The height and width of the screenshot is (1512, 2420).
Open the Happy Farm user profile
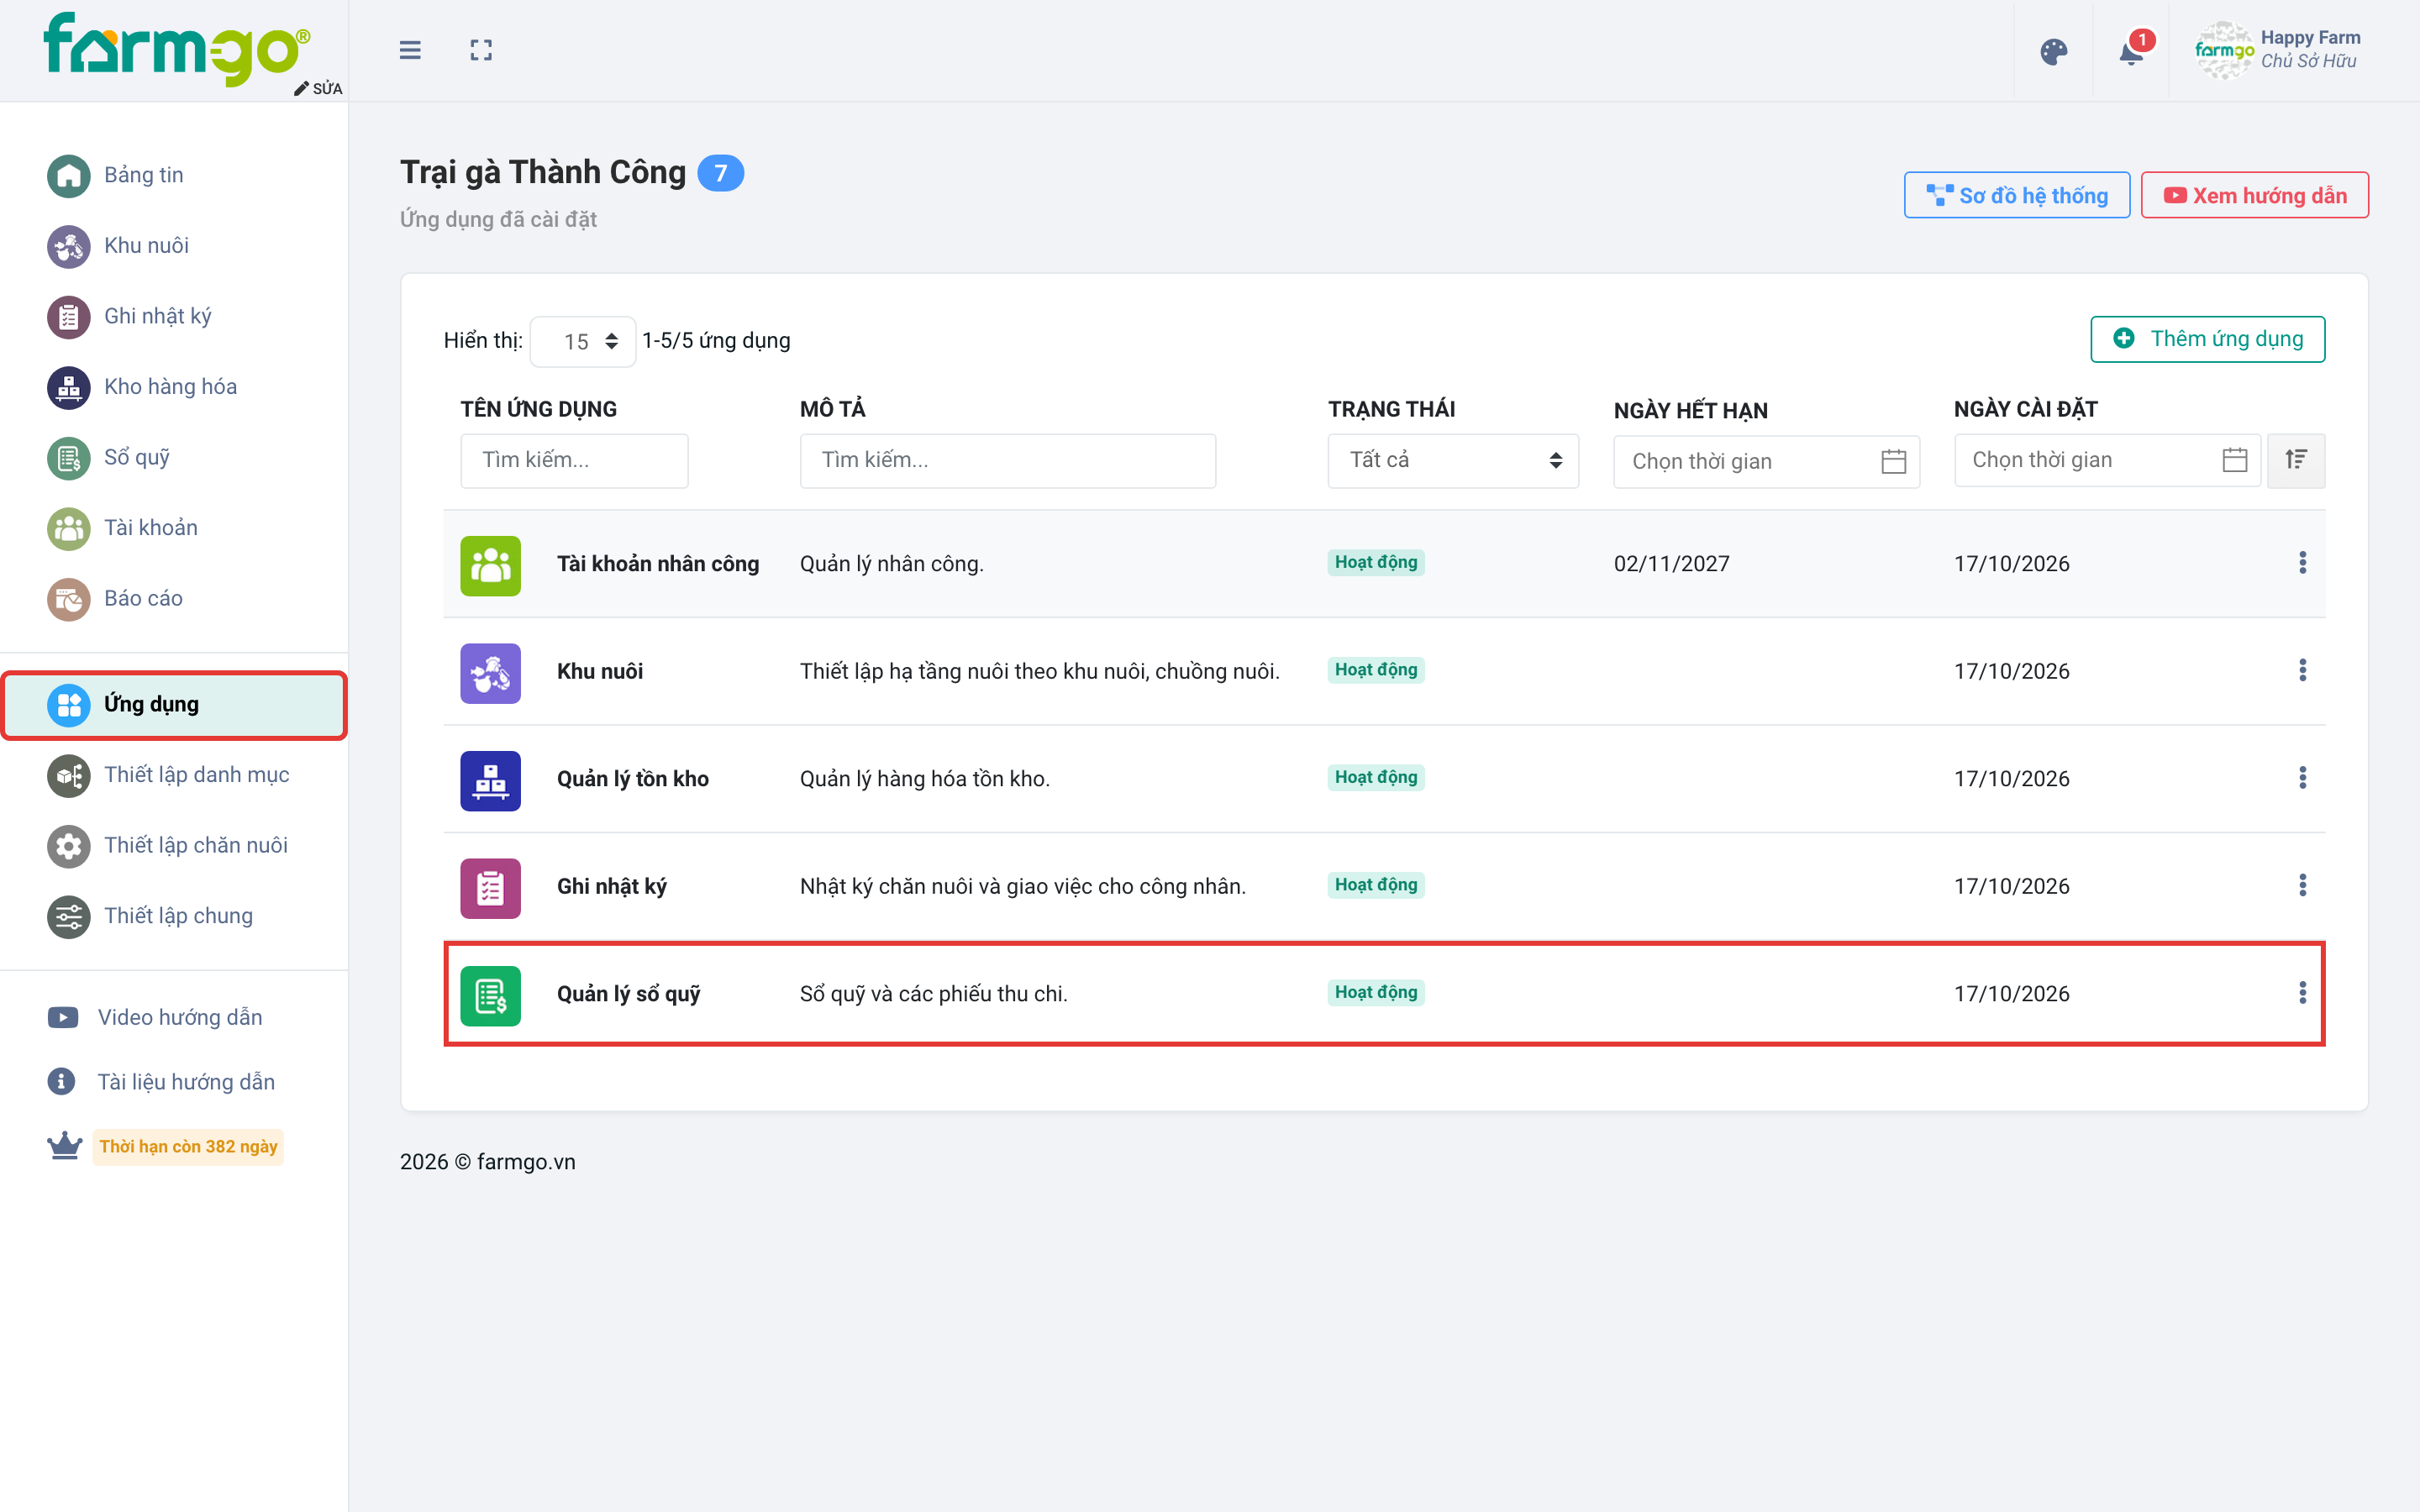coord(2279,50)
